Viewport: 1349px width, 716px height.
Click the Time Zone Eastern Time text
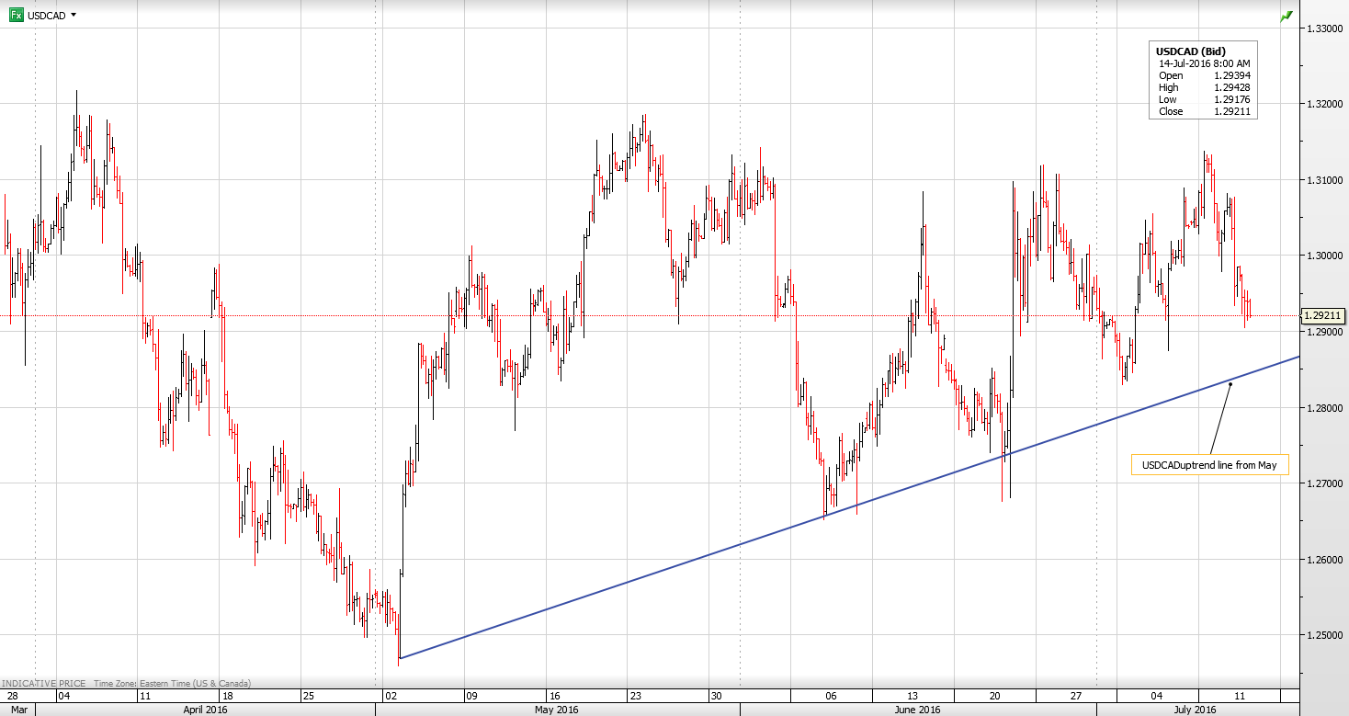(x=171, y=683)
